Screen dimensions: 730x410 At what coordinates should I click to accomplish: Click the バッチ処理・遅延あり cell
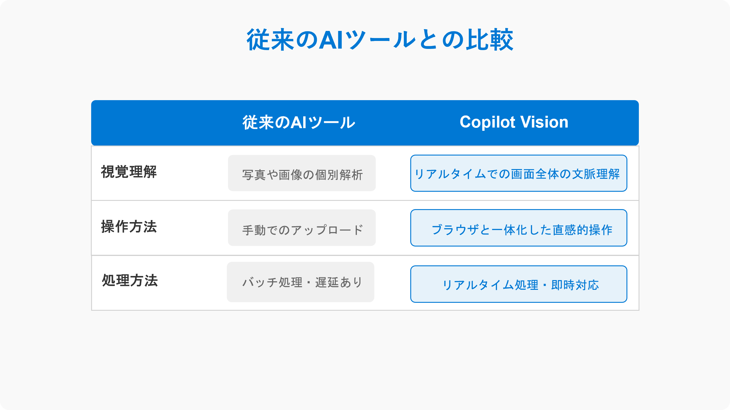click(x=301, y=282)
